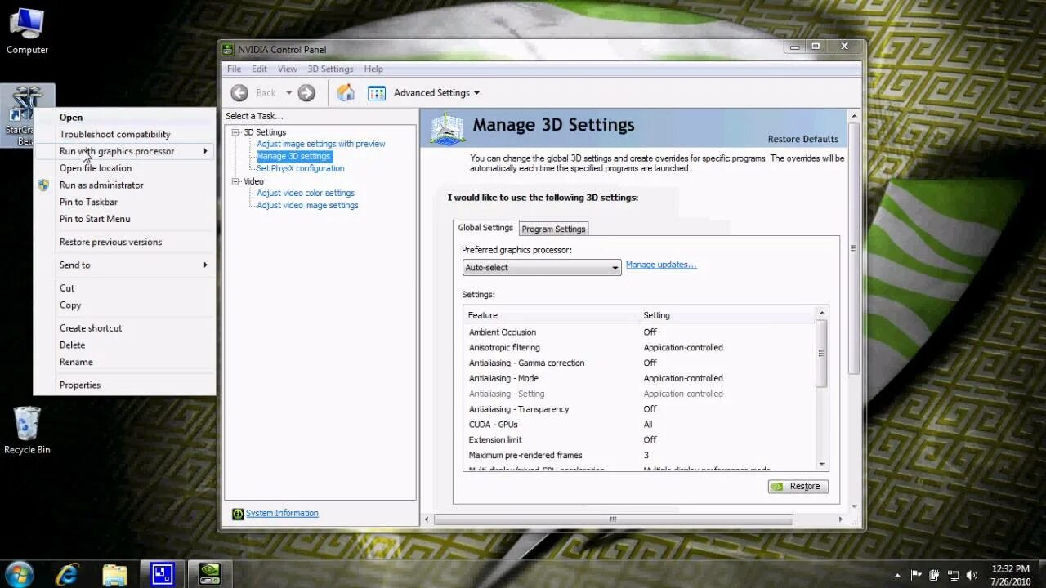Open the 3D Settings menu
The width and height of the screenshot is (1046, 588).
[x=330, y=69]
